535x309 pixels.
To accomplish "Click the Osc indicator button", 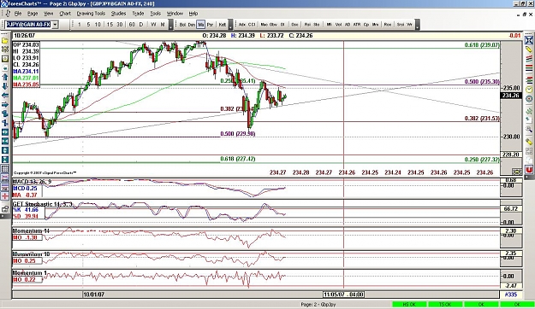I will [294, 25].
